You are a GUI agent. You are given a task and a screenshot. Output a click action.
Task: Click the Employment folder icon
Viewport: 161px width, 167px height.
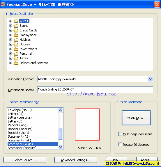point(16,35)
